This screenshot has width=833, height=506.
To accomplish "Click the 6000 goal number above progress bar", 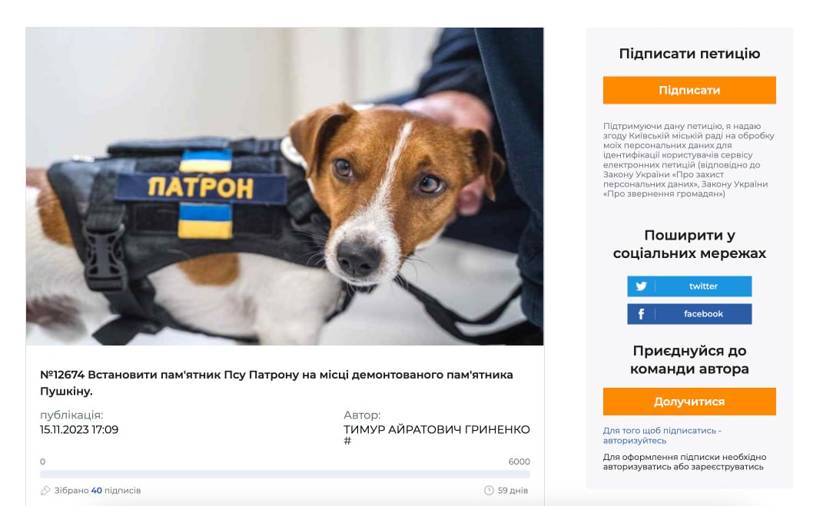I will pyautogui.click(x=519, y=462).
